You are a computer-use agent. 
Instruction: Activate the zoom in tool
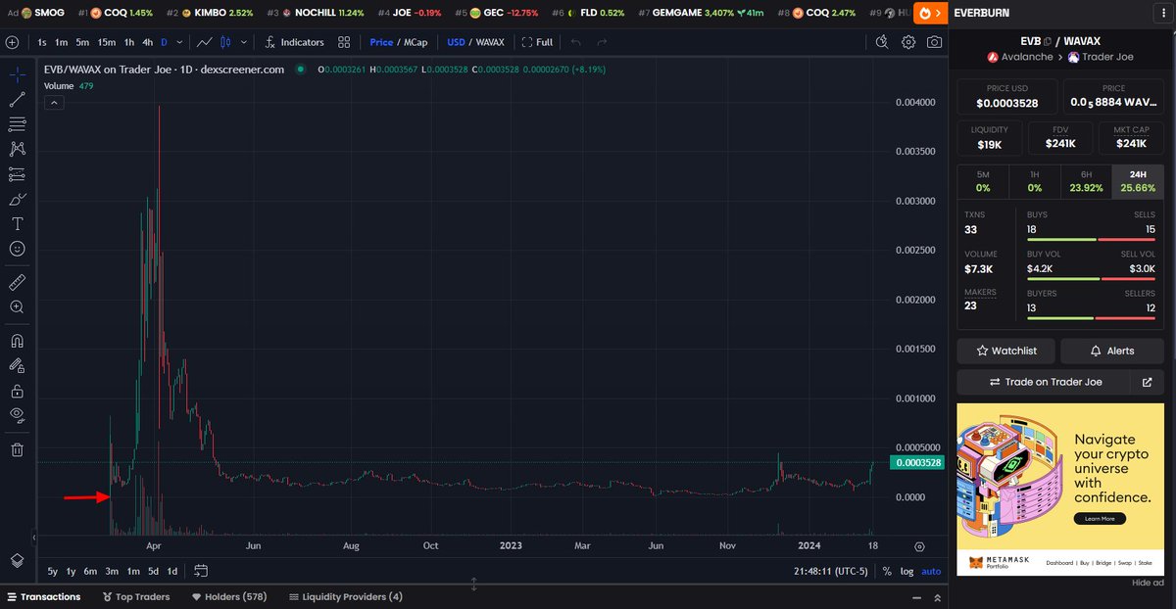[17, 306]
